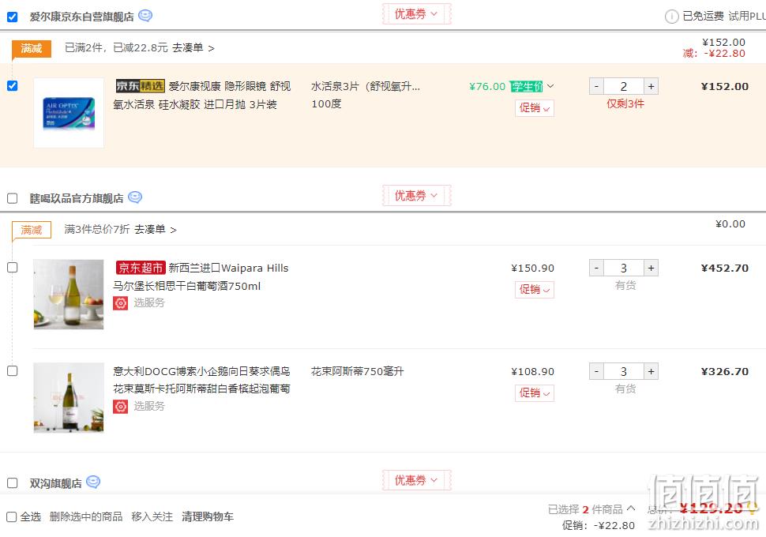Image resolution: width=766 pixels, height=537 pixels.
Task: Expand selected items list via 已选择 arrow
Action: pyautogui.click(x=631, y=508)
